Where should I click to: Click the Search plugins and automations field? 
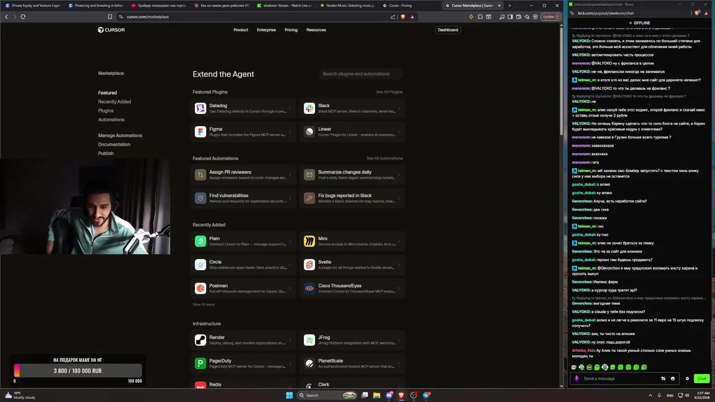pyautogui.click(x=361, y=74)
